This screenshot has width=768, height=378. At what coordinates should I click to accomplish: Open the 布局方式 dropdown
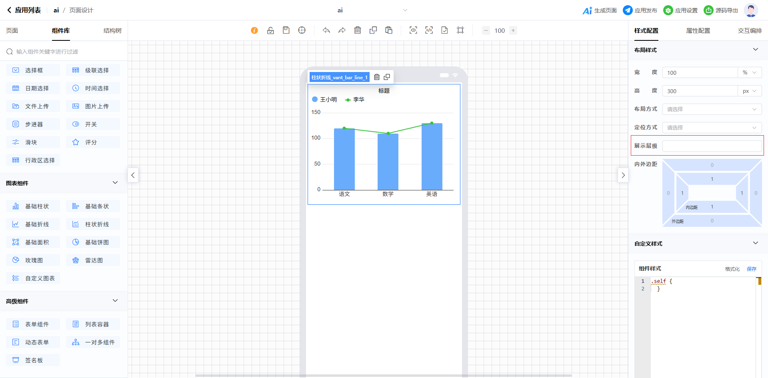(x=712, y=109)
